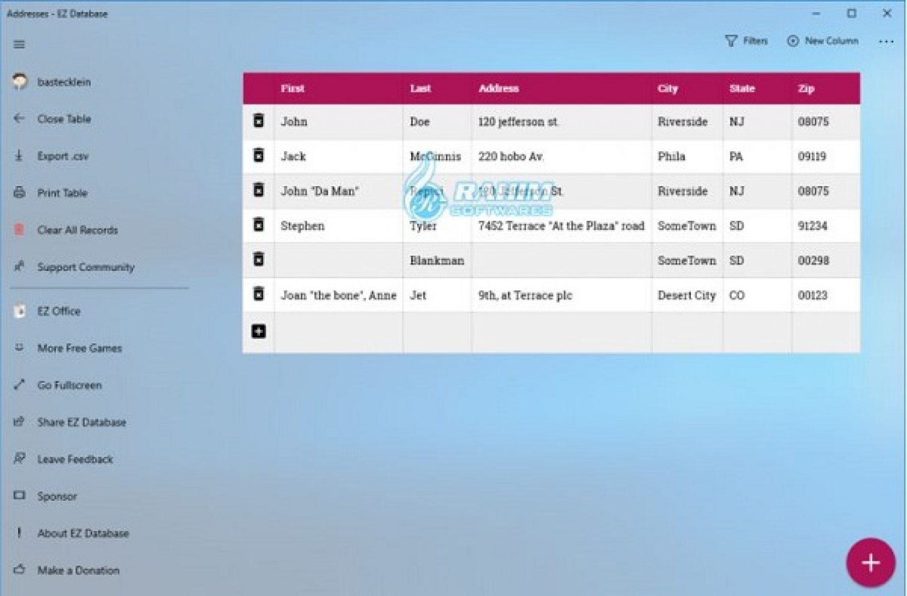Click the round floating add record button

870,562
